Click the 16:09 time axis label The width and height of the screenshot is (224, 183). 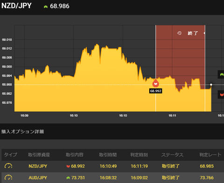pos(24,115)
